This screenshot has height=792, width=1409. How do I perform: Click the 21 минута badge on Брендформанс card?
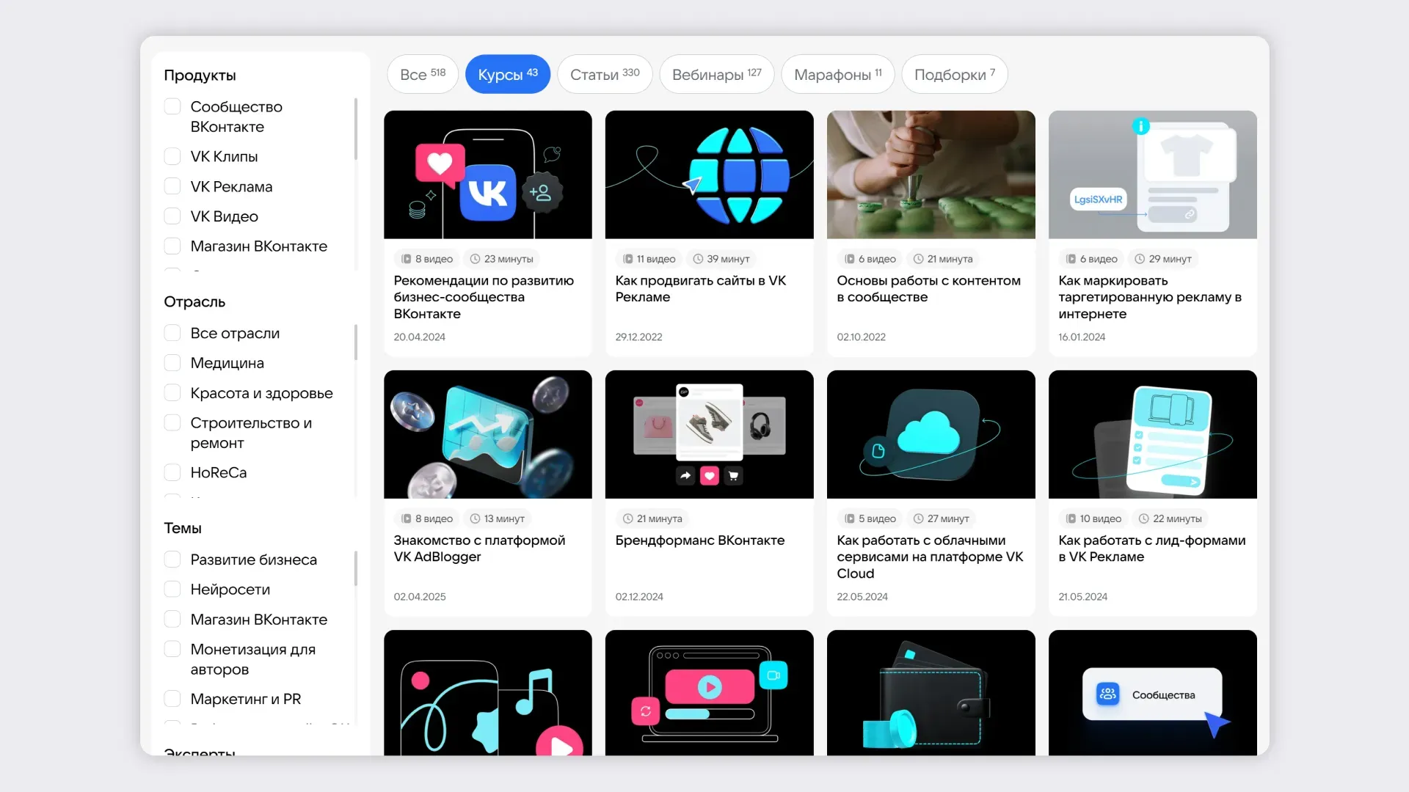[652, 518]
